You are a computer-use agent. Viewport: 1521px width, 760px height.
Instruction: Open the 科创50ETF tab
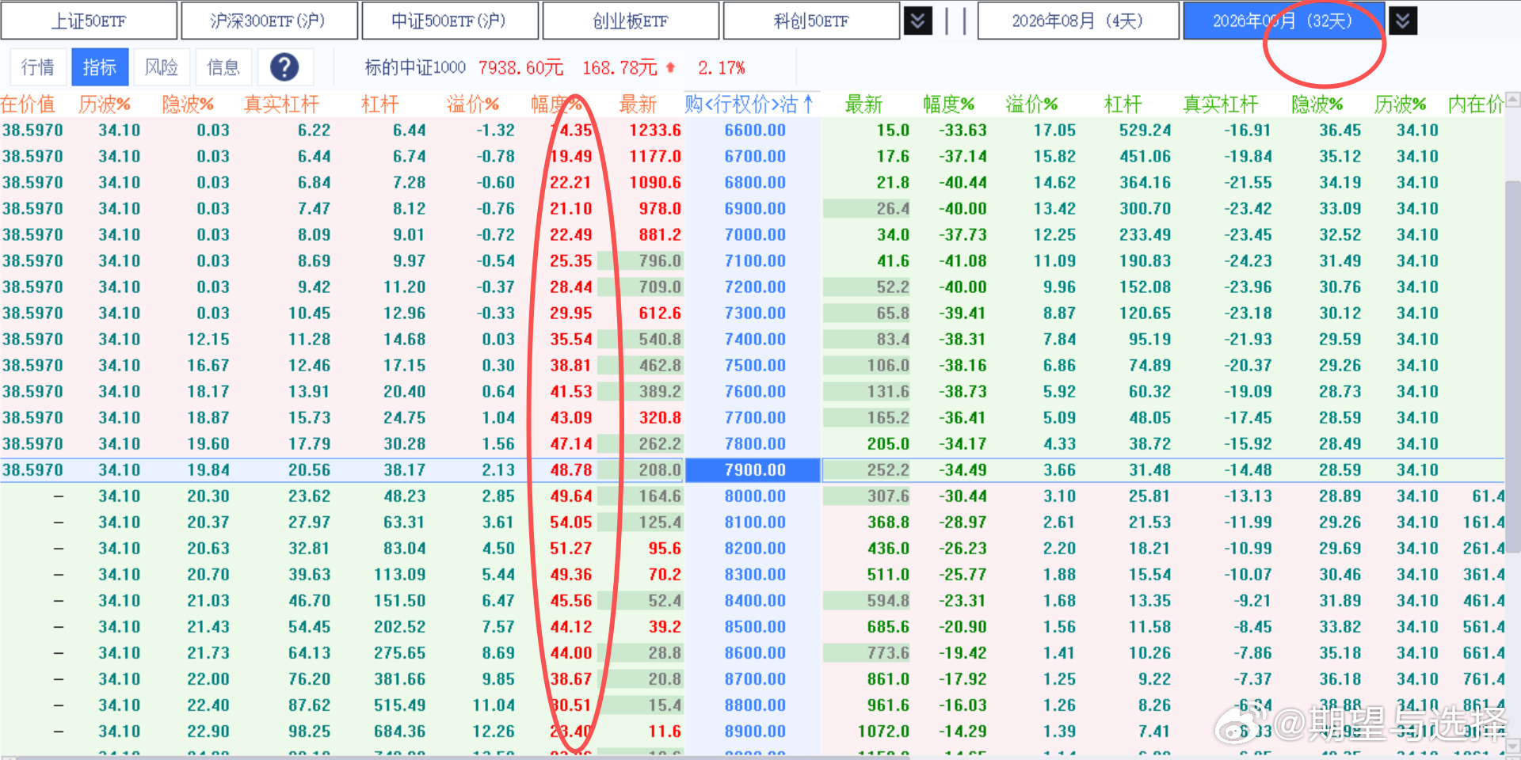pos(811,21)
